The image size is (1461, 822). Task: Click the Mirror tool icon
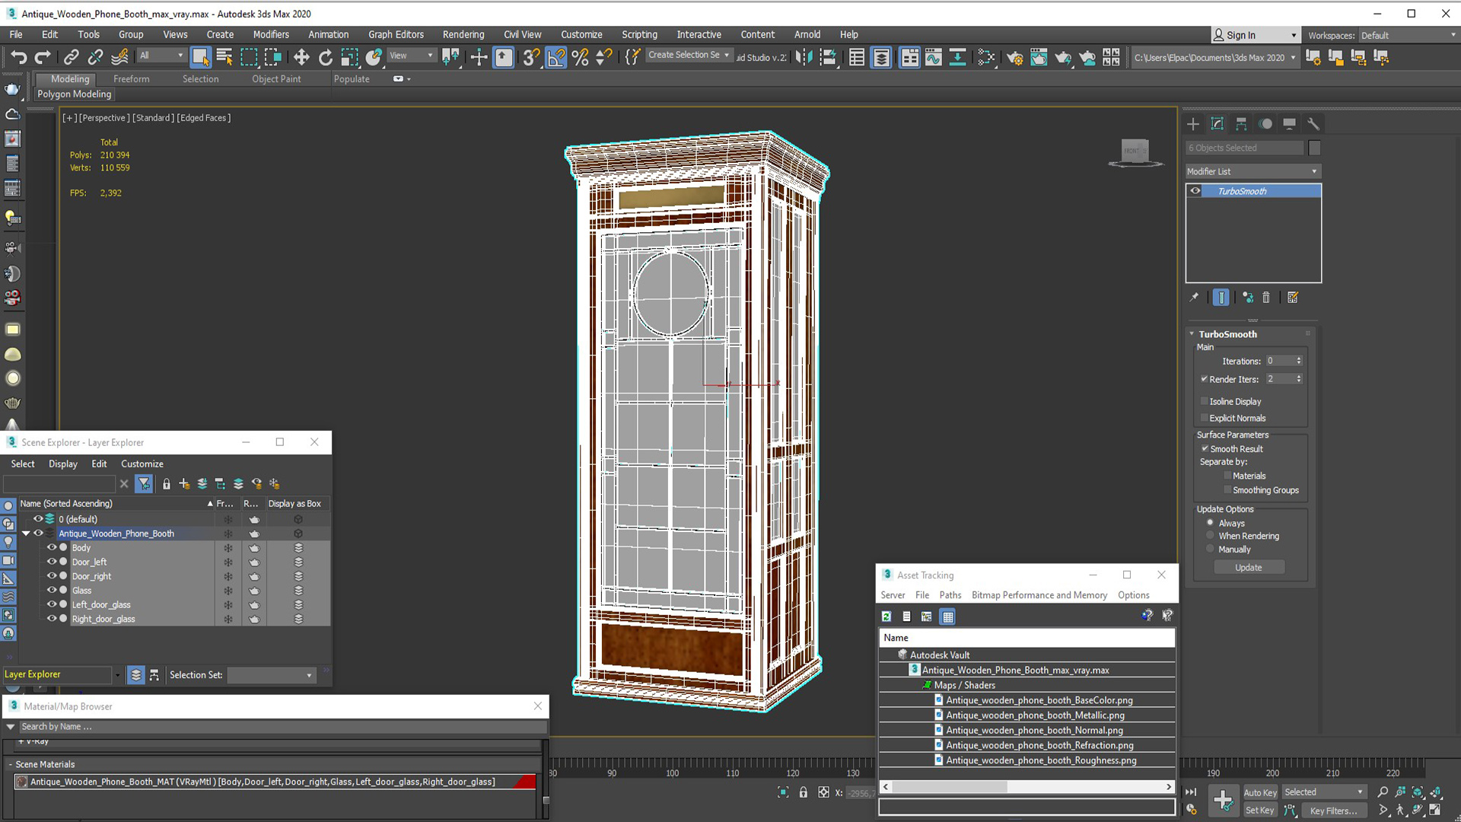(x=804, y=57)
